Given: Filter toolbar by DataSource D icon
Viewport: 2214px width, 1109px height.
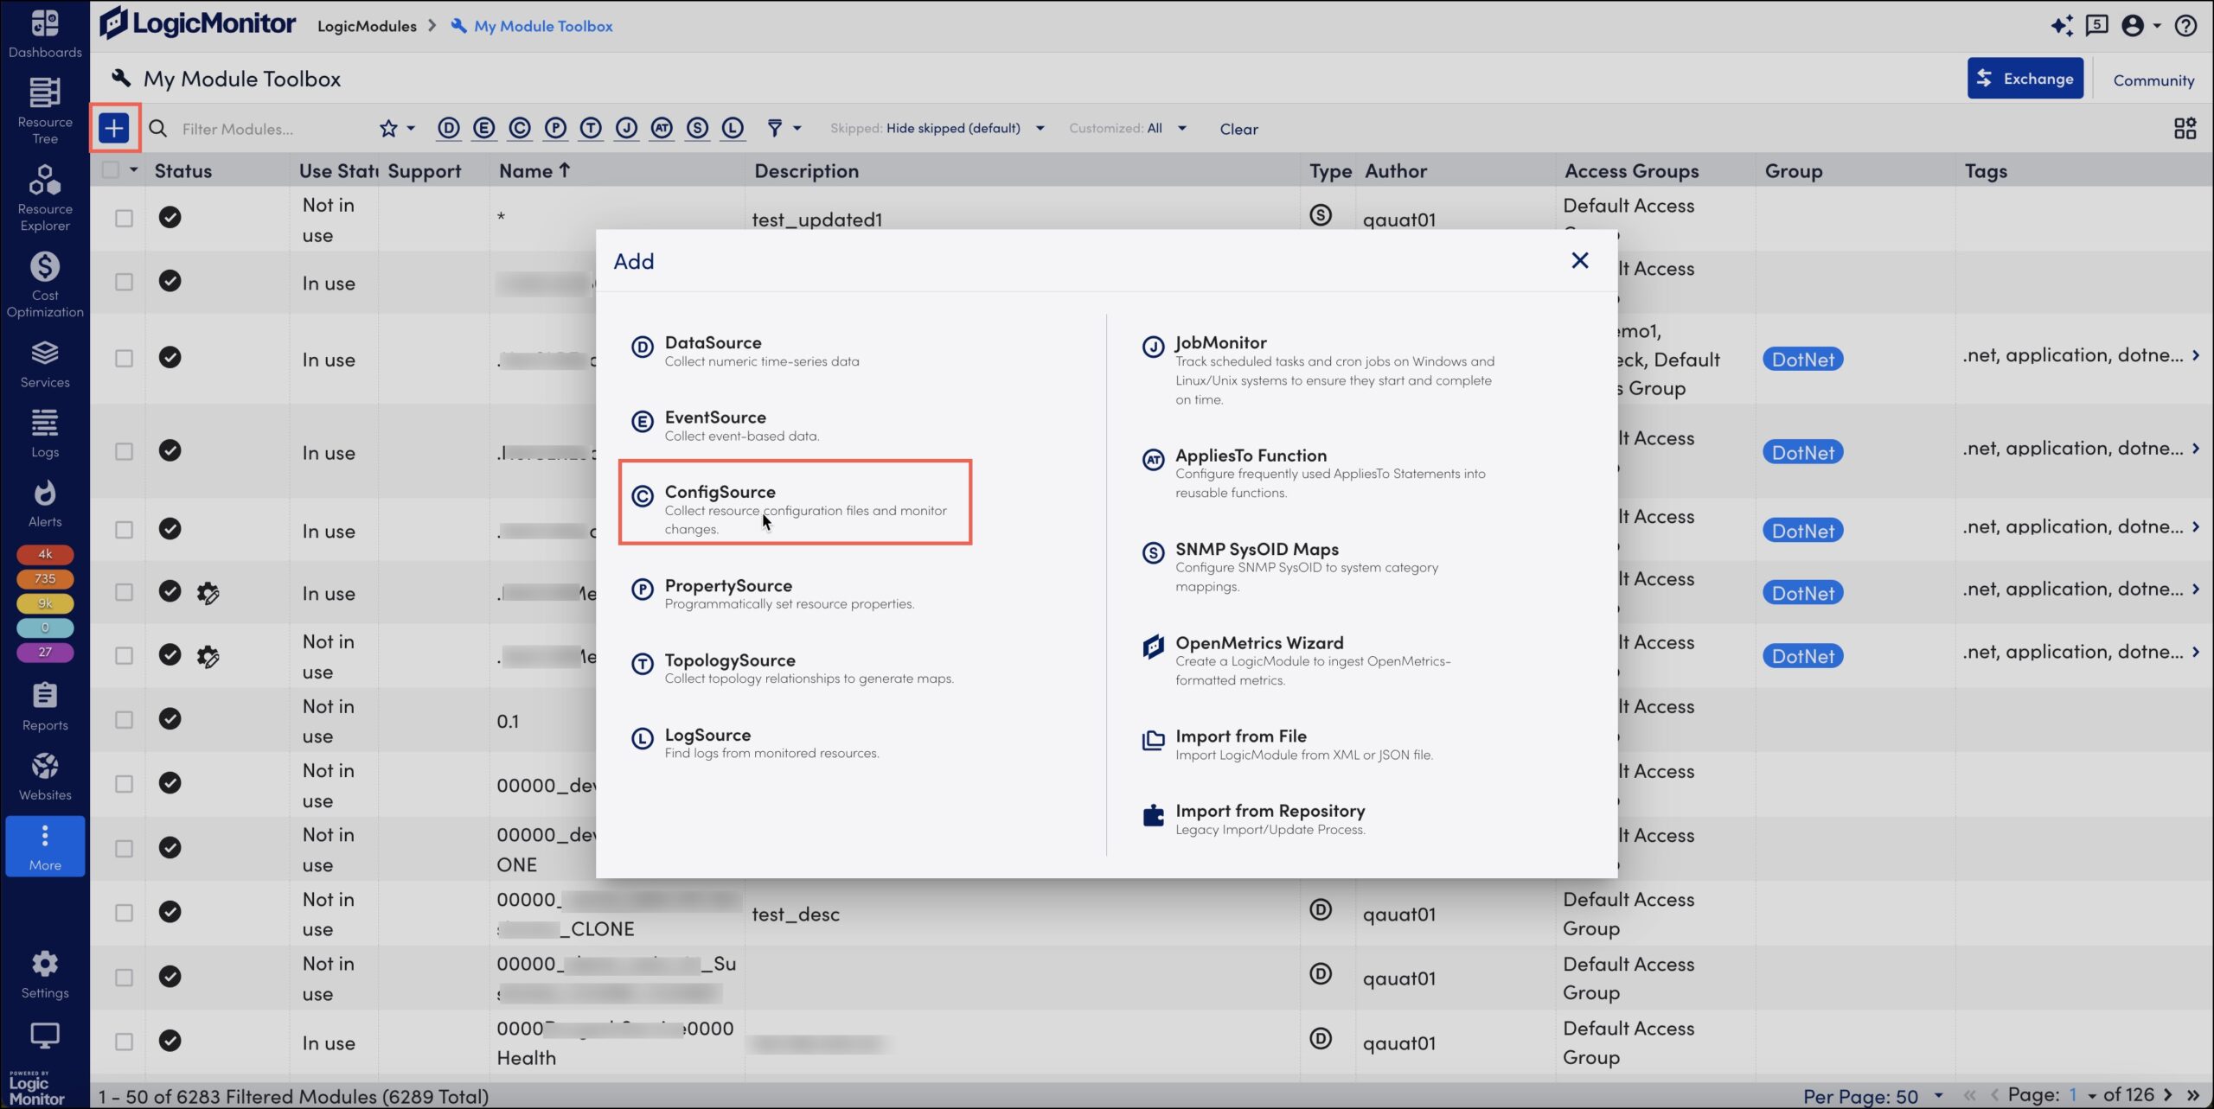Looking at the screenshot, I should pyautogui.click(x=448, y=128).
